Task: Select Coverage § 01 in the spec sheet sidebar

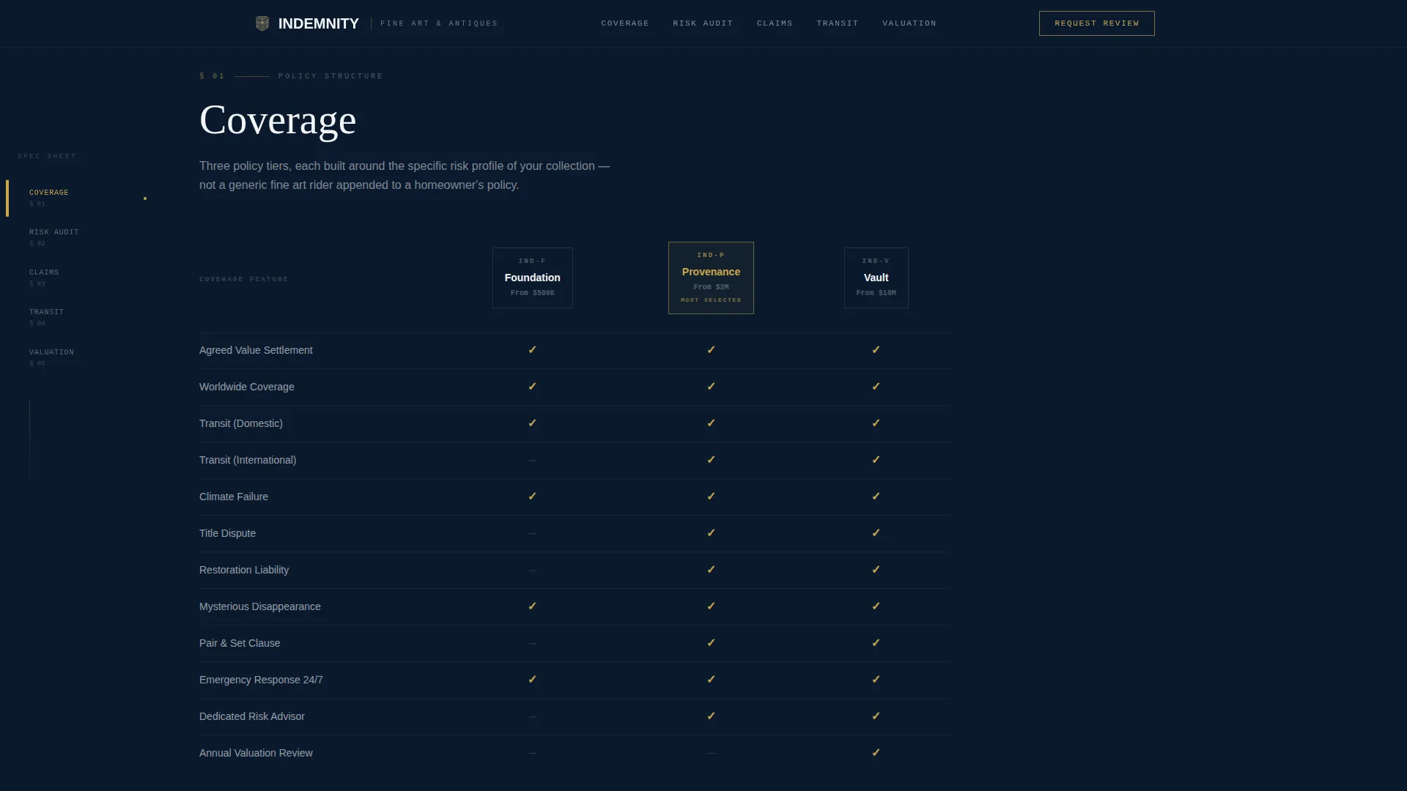Action: pyautogui.click(x=77, y=198)
